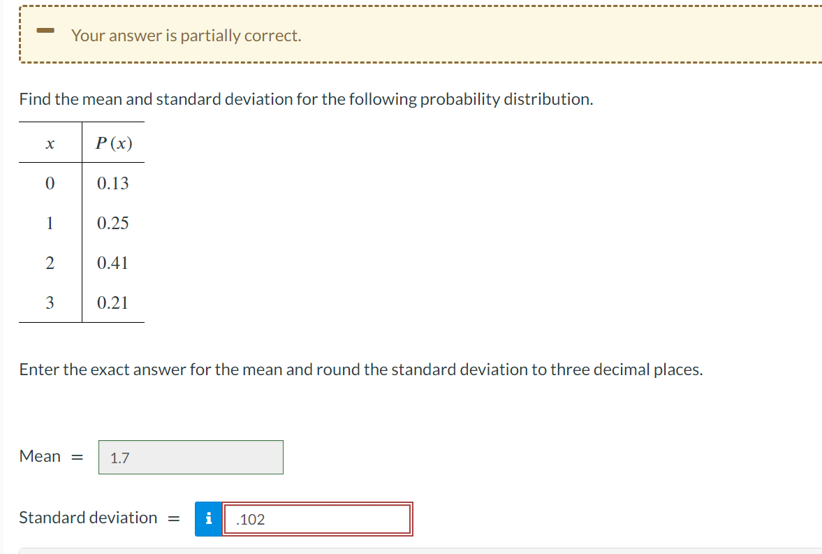Click the 'Mean =' label
822x554 pixels.
(50, 456)
